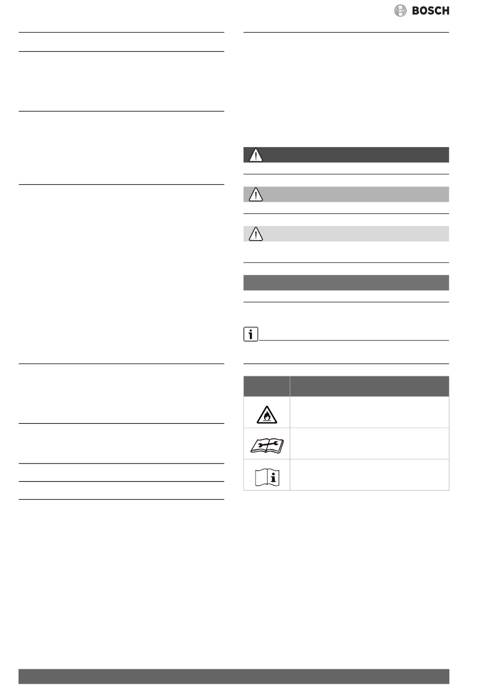Click the description cell beside the flame symbol
The image size is (477, 688).
click(370, 413)
